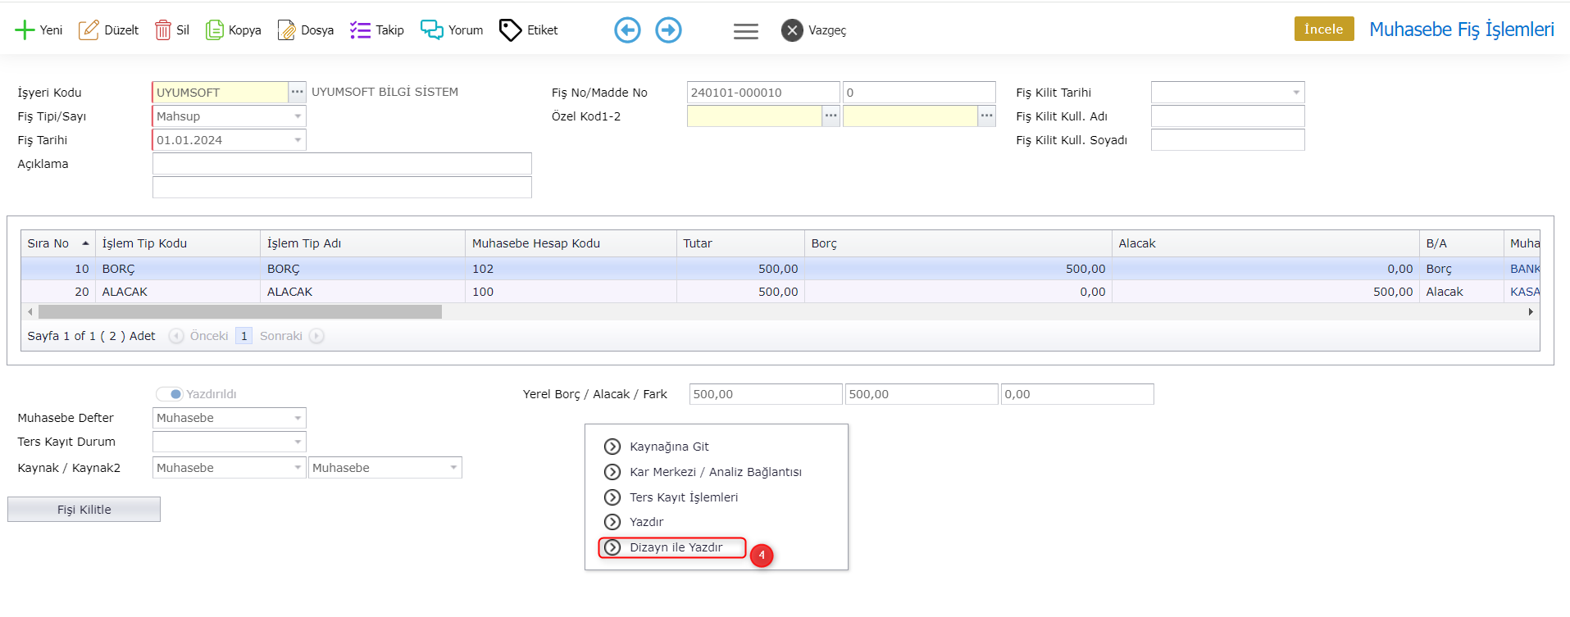Open the Yorum comments icon

click(432, 30)
